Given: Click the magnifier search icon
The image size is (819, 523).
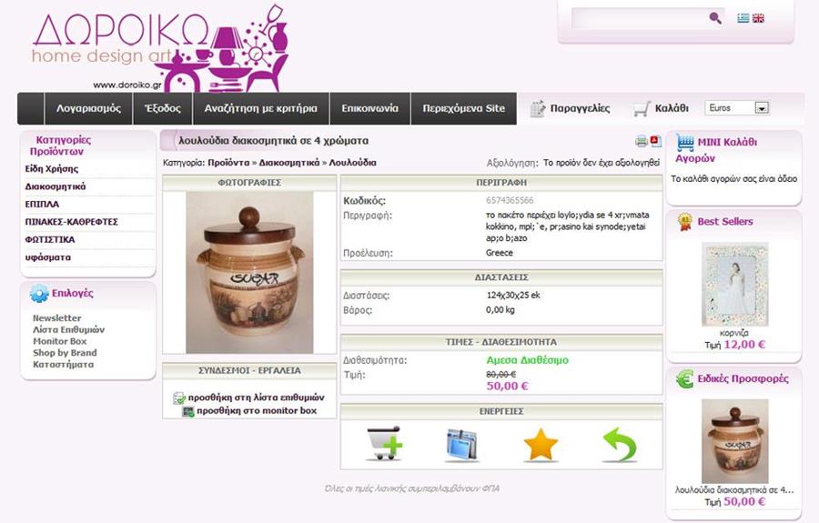Looking at the screenshot, I should [715, 18].
